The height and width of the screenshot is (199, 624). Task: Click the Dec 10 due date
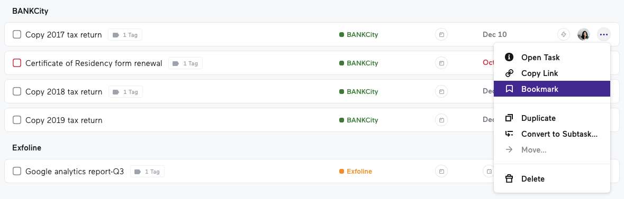click(x=495, y=34)
